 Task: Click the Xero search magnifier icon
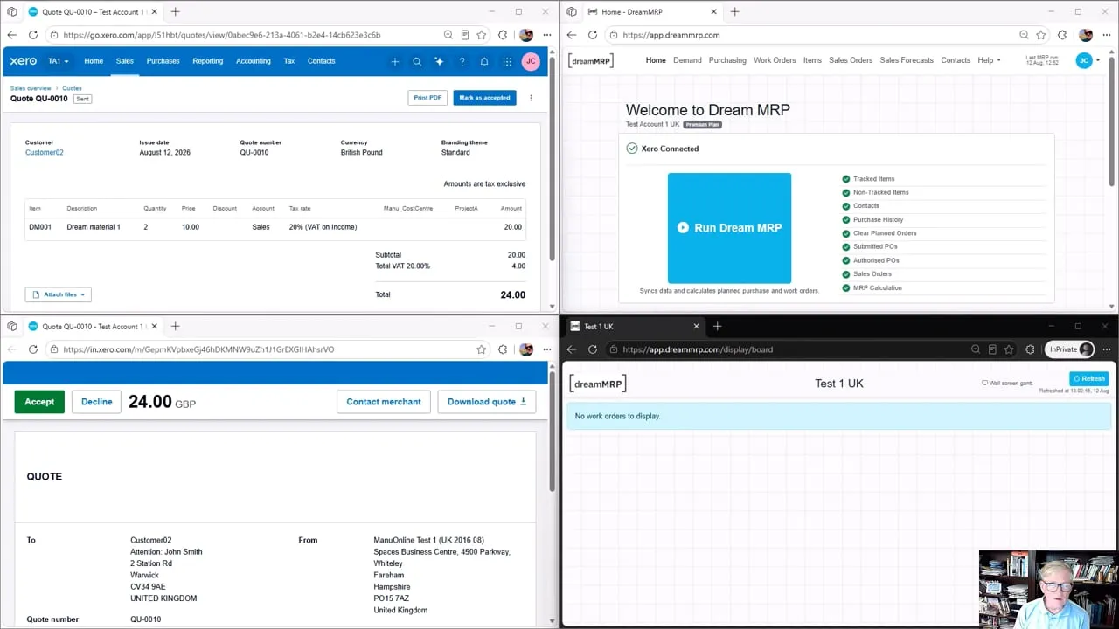(417, 61)
